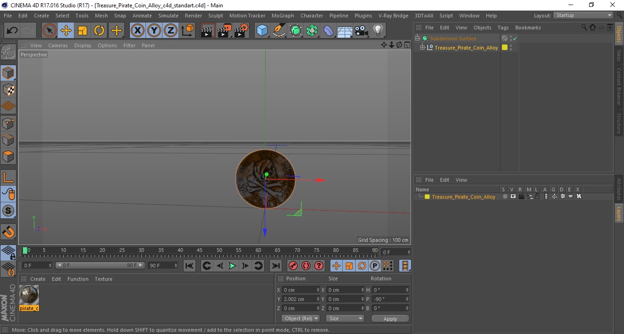The image size is (624, 334).
Task: Toggle Z axis lock
Action: pyautogui.click(x=171, y=31)
